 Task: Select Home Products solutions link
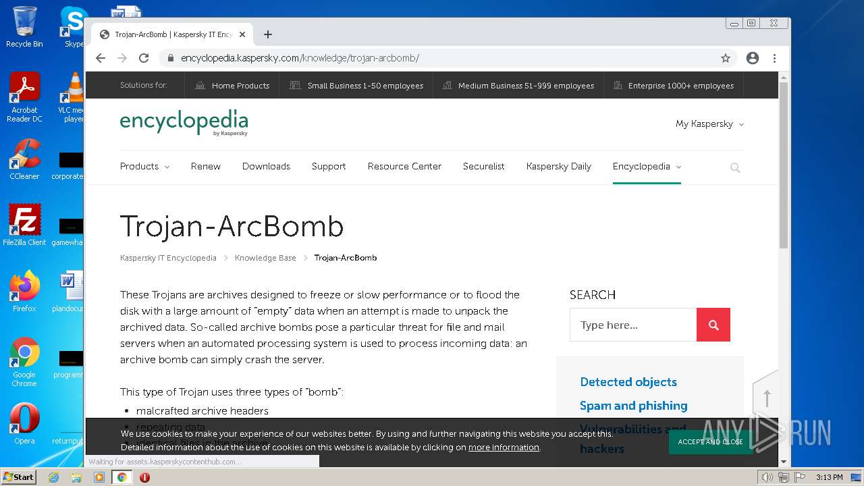232,86
